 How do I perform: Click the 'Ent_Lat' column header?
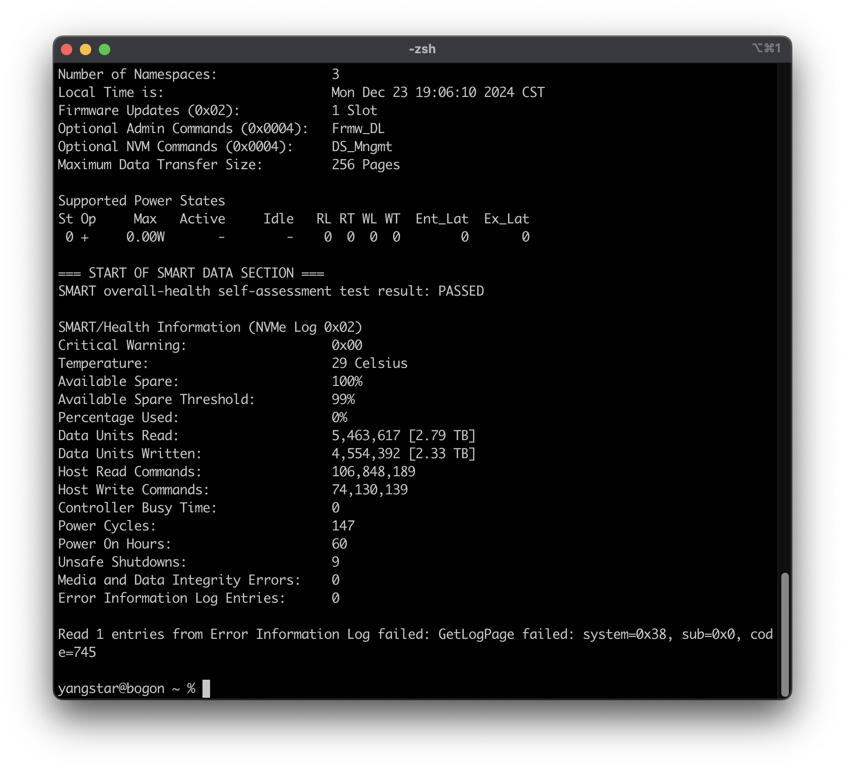coord(442,219)
